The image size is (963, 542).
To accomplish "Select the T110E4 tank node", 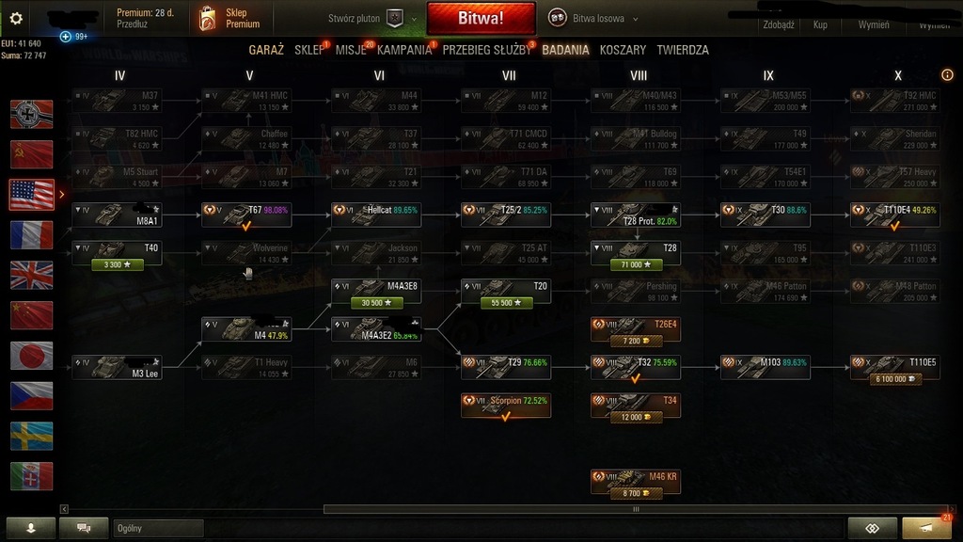I will pos(895,215).
